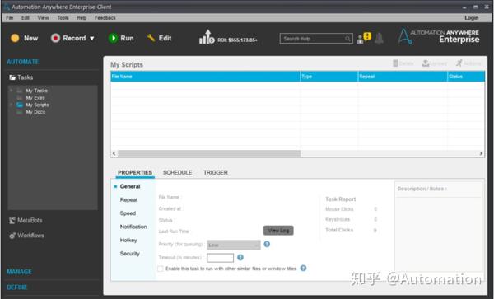Click the Delete trash icon in My Scripts
Image resolution: width=494 pixels, height=299 pixels.
pyautogui.click(x=395, y=63)
